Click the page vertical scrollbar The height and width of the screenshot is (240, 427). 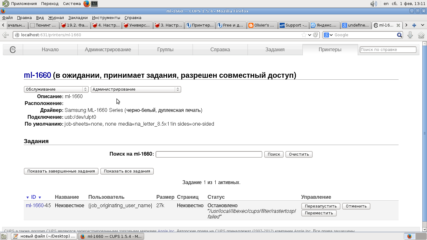click(425, 134)
